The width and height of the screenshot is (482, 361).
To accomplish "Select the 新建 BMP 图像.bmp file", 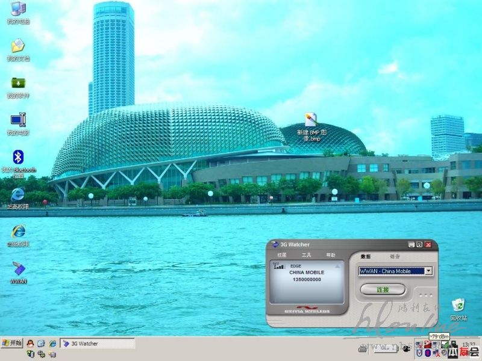I will click(311, 120).
